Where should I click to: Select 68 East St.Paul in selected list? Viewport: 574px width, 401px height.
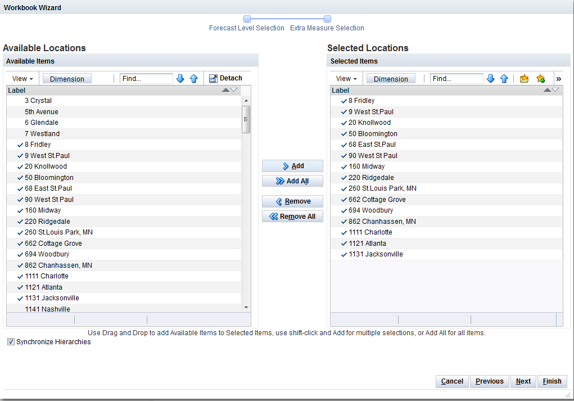(446, 145)
